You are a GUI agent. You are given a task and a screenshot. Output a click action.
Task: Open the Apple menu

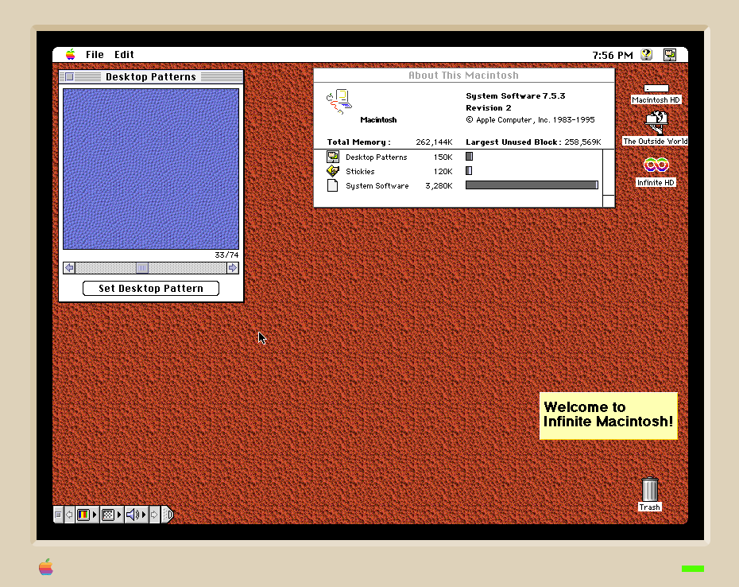(71, 55)
